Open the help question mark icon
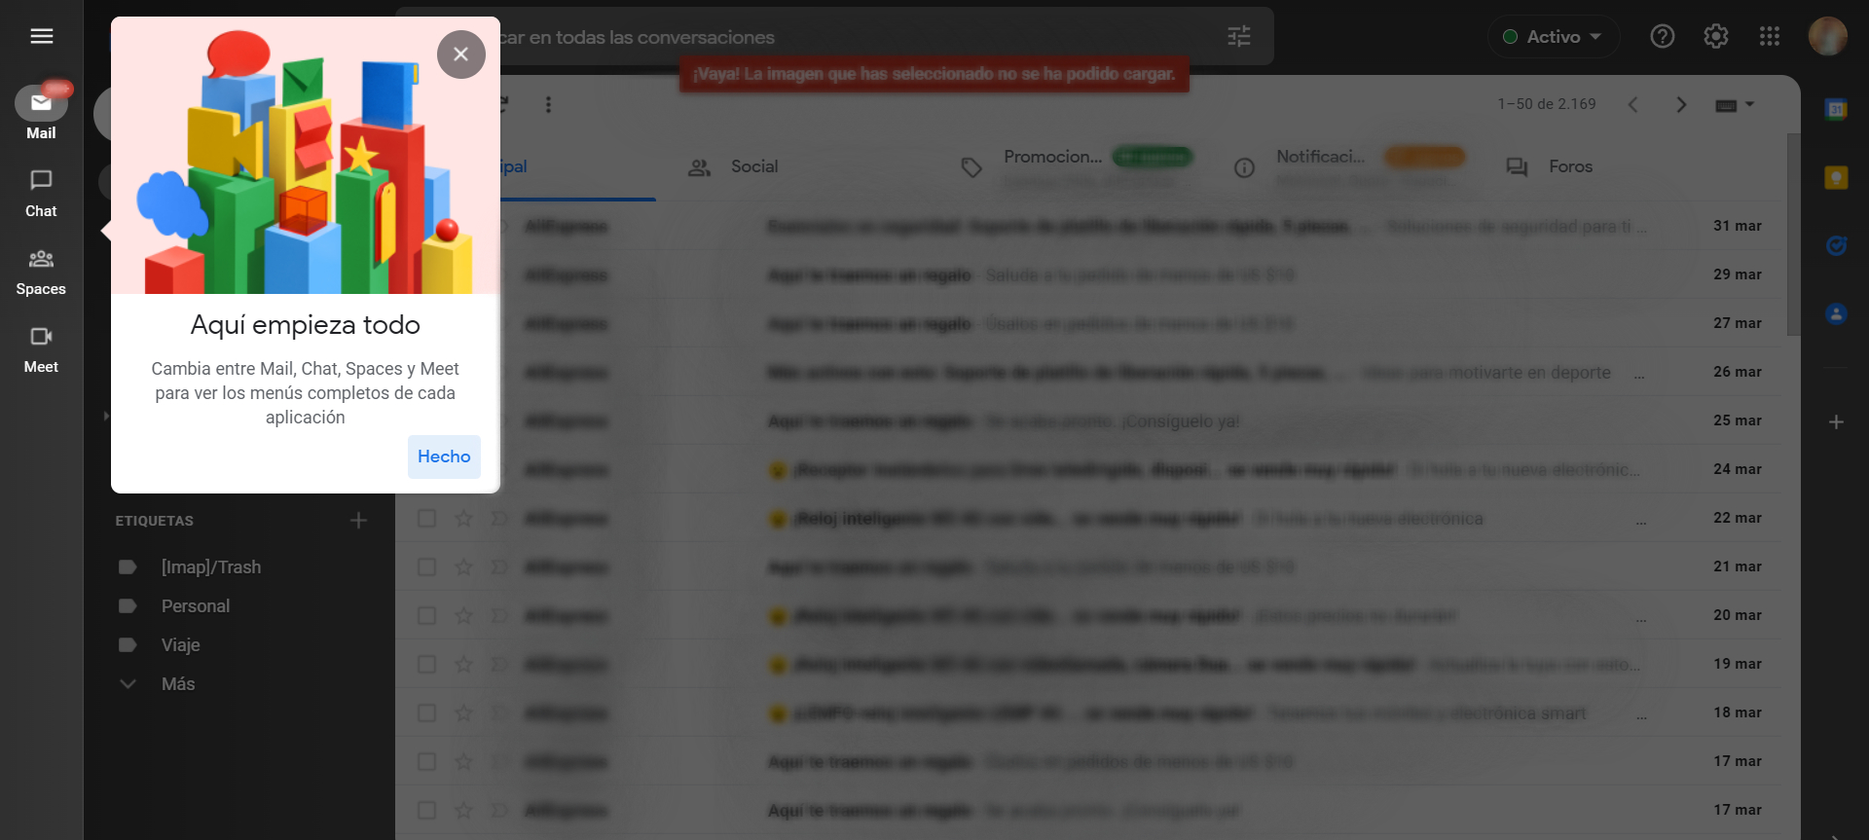This screenshot has width=1869, height=840. [x=1662, y=36]
